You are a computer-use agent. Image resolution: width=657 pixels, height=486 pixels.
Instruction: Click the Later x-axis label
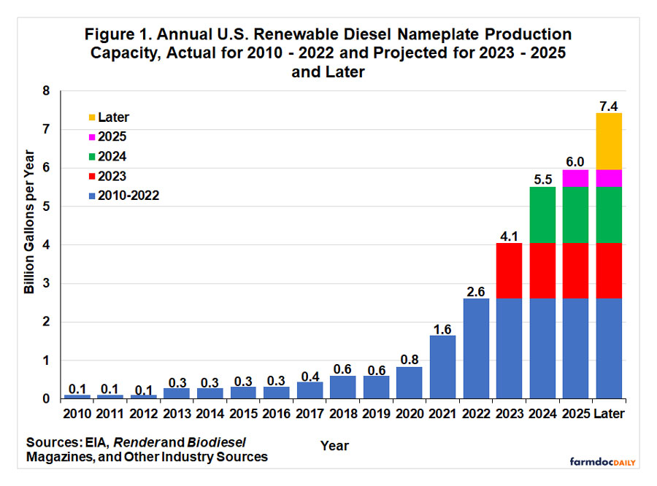tap(609, 414)
